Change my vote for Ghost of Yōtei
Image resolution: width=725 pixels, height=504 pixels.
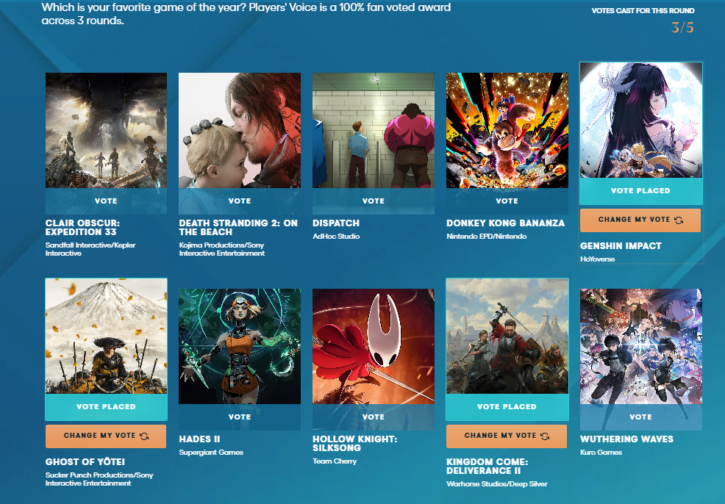coord(105,436)
